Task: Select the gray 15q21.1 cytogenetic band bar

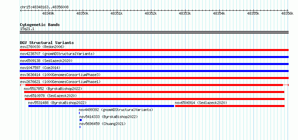Action: (x=154, y=32)
